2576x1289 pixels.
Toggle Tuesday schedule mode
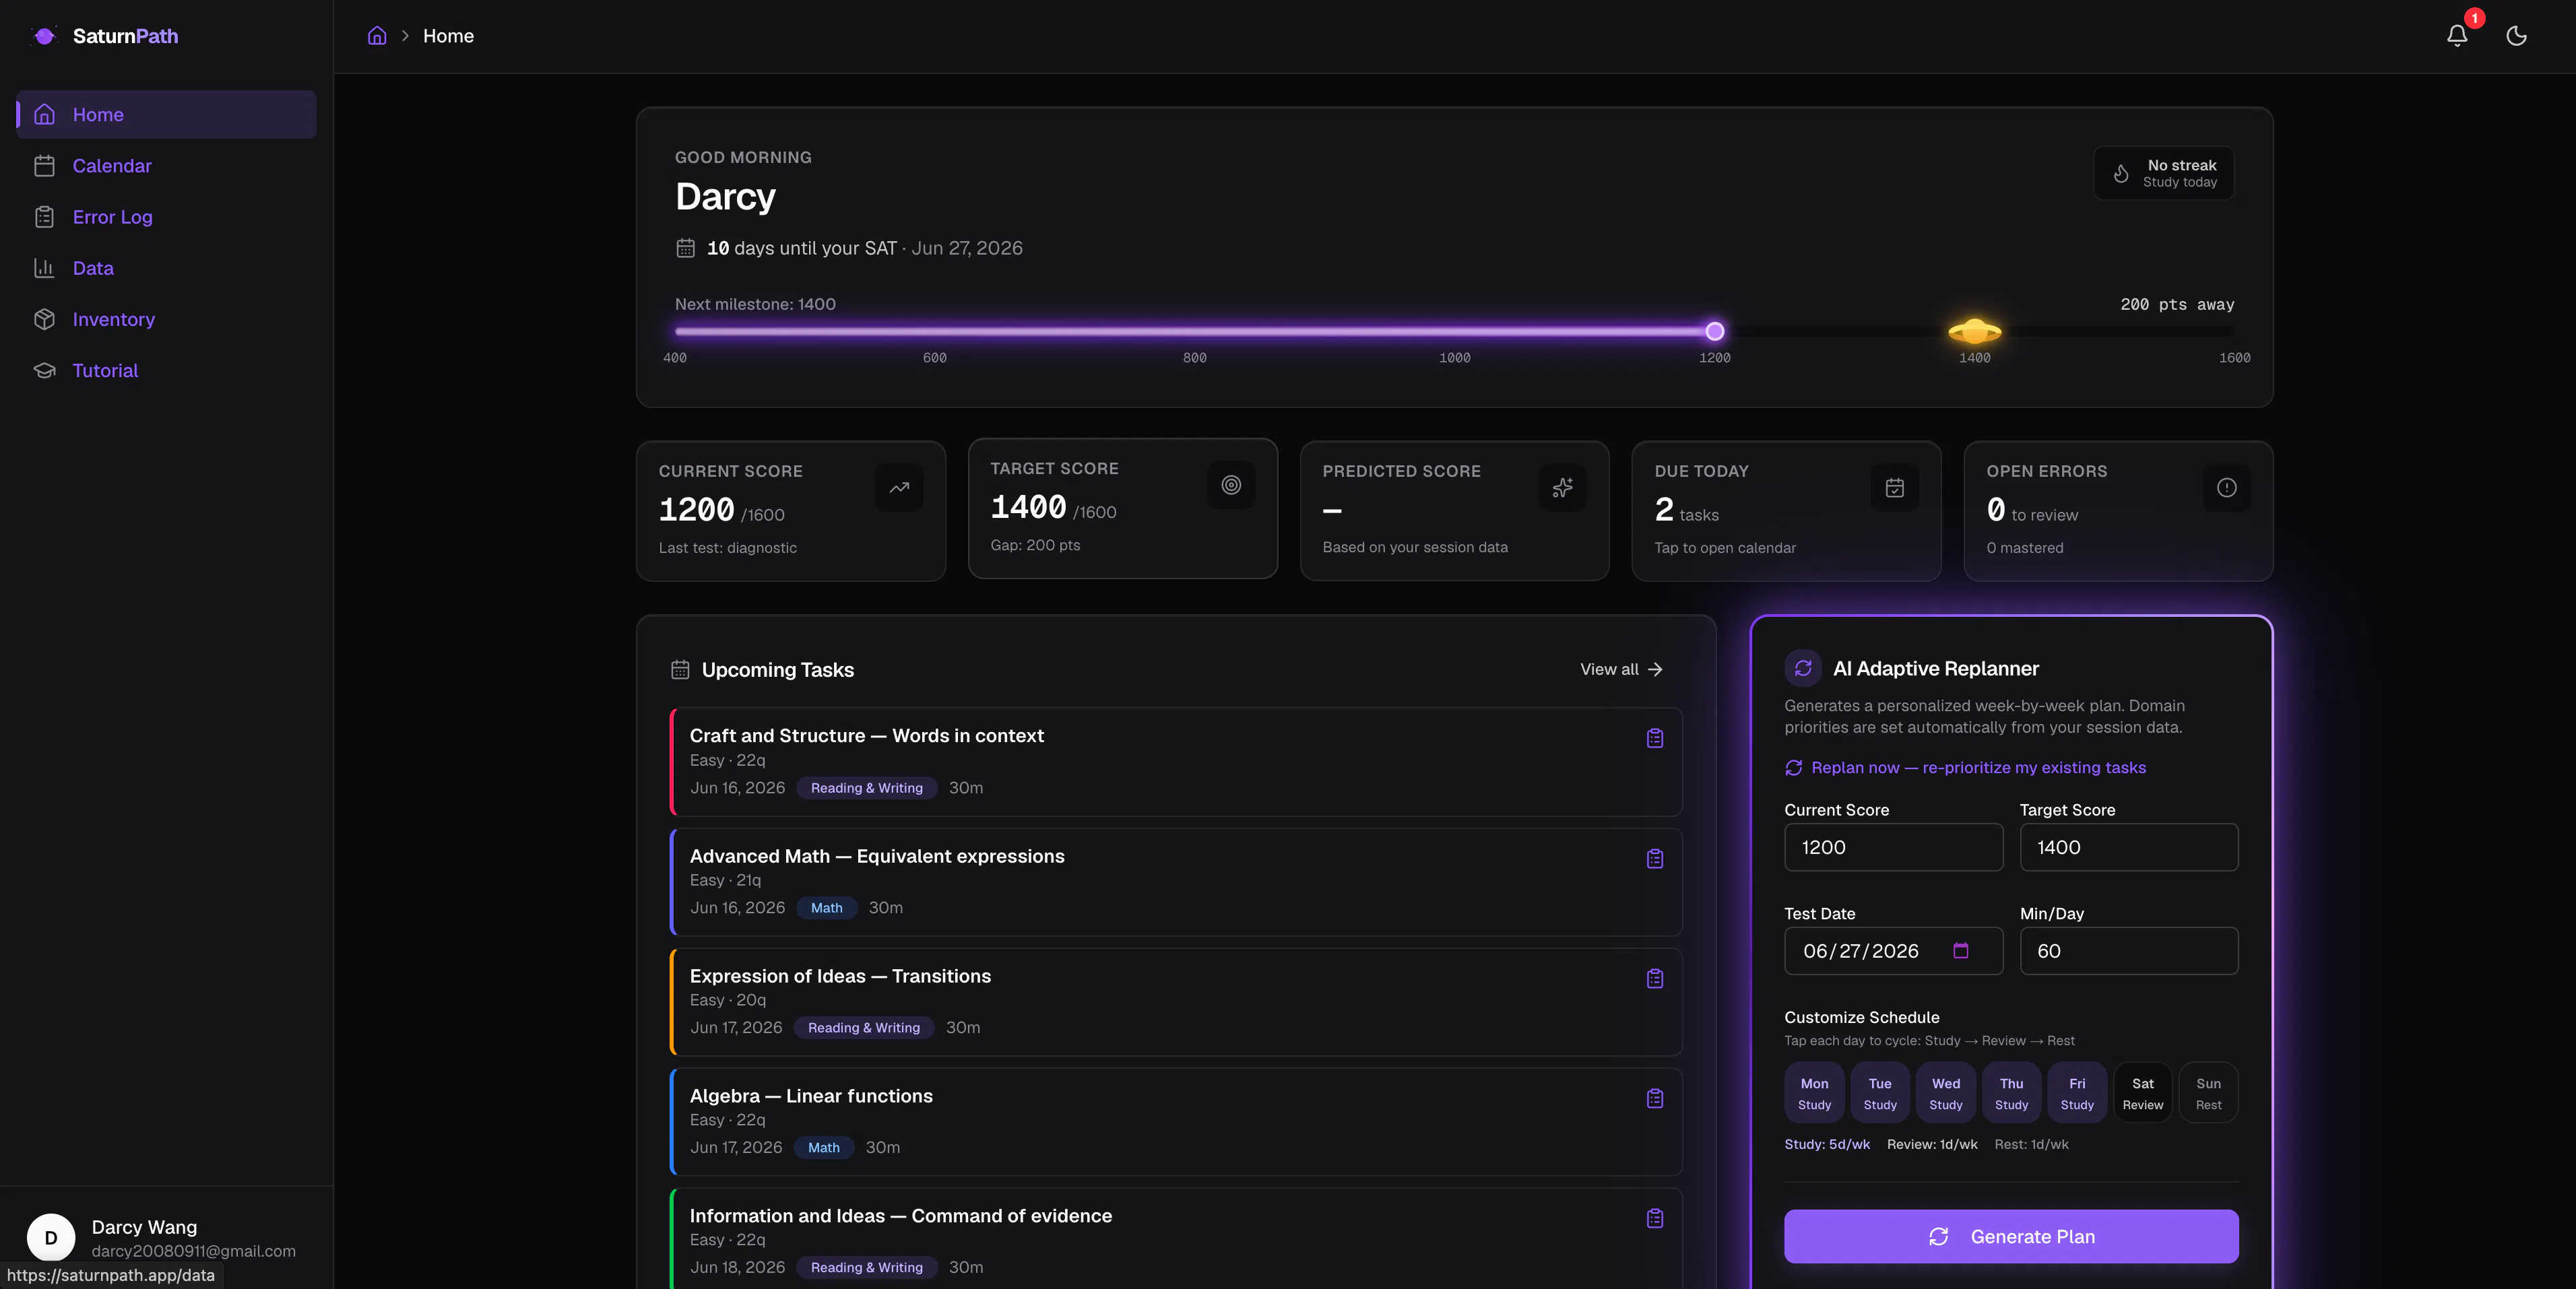(x=1880, y=1093)
